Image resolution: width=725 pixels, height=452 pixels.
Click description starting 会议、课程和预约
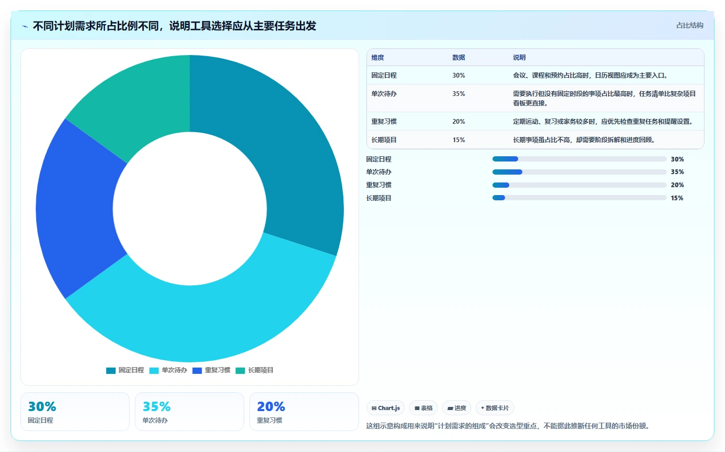coord(590,76)
